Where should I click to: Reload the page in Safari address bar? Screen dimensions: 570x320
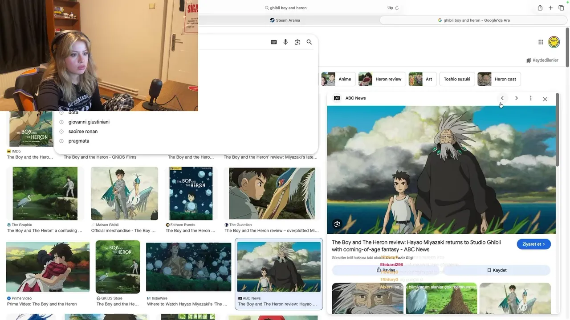(x=397, y=8)
